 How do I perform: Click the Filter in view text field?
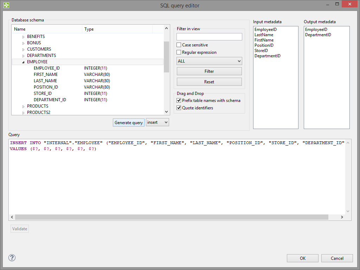click(209, 37)
